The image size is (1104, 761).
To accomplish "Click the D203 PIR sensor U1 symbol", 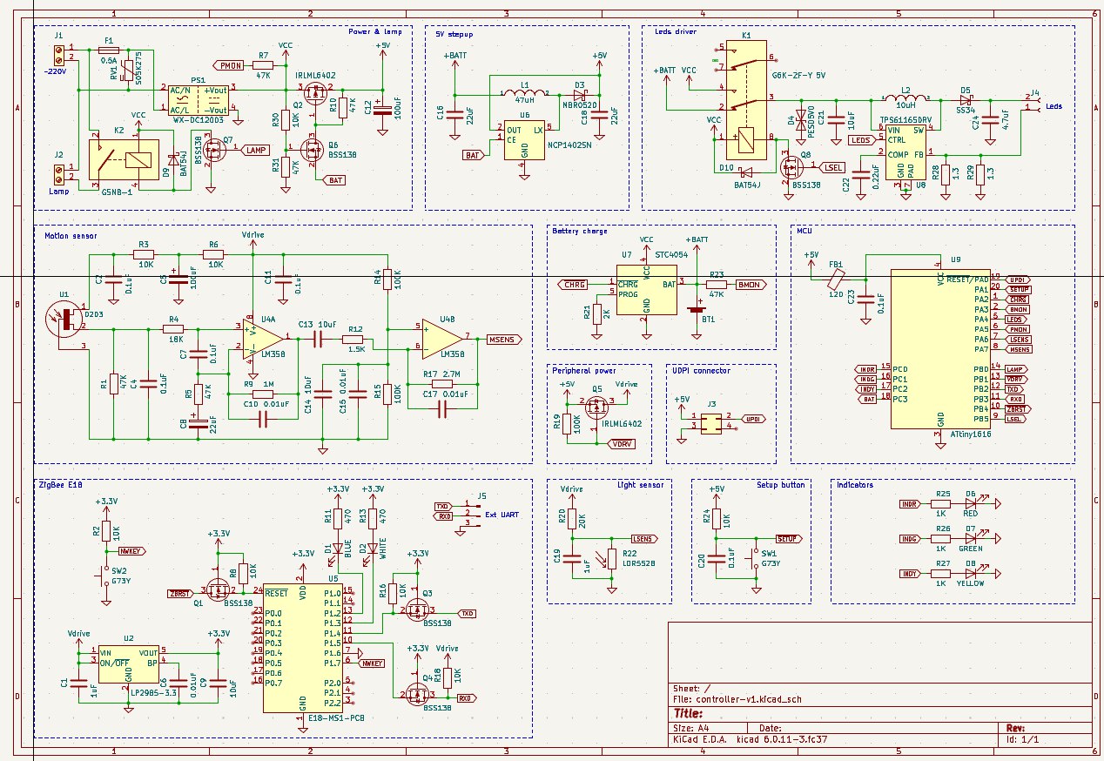I will pyautogui.click(x=66, y=320).
